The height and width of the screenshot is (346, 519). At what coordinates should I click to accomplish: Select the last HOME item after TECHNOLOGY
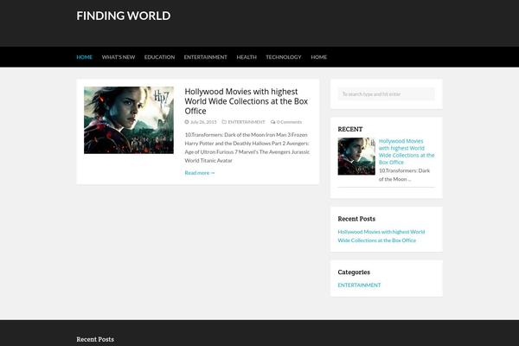coord(318,57)
